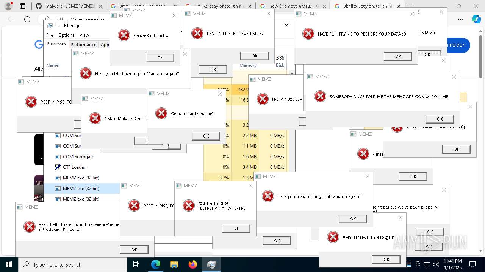The height and width of the screenshot is (272, 485).
Task: Open Edge settings and more menu
Action: pos(461,19)
